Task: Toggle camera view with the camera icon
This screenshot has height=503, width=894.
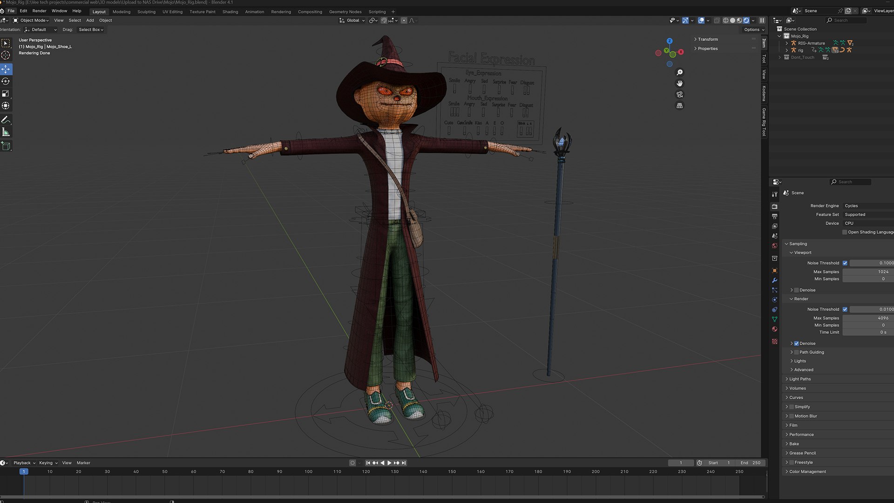Action: coord(679,95)
